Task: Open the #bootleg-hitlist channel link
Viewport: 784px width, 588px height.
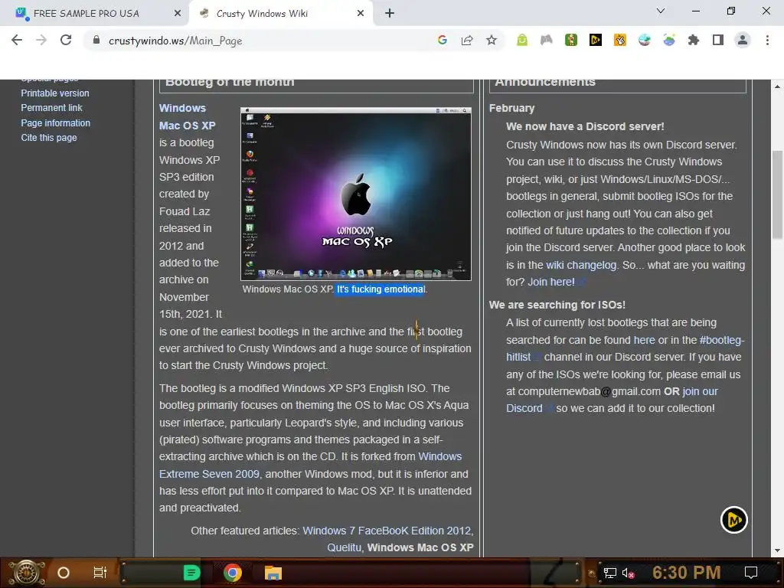Action: pyautogui.click(x=625, y=348)
